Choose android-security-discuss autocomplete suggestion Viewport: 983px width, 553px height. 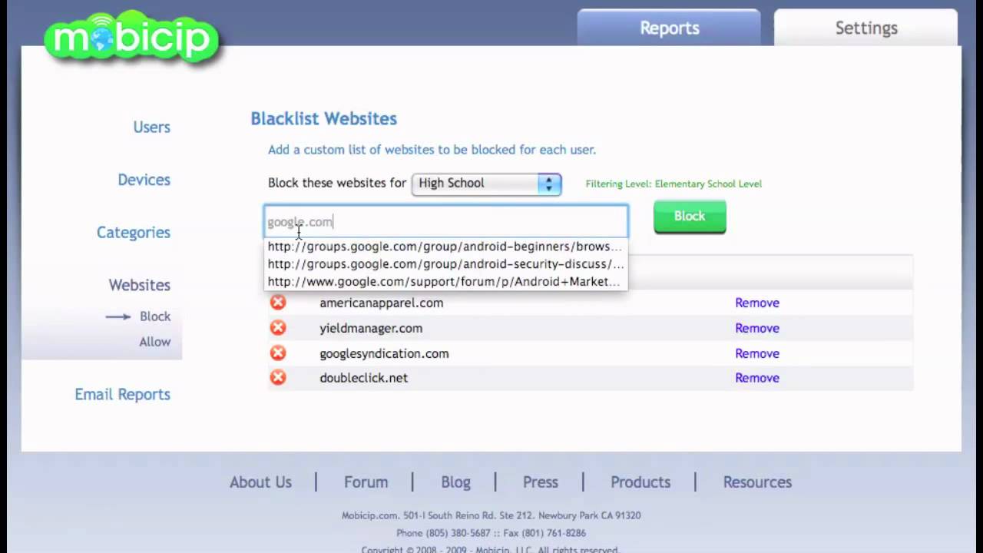(x=445, y=264)
